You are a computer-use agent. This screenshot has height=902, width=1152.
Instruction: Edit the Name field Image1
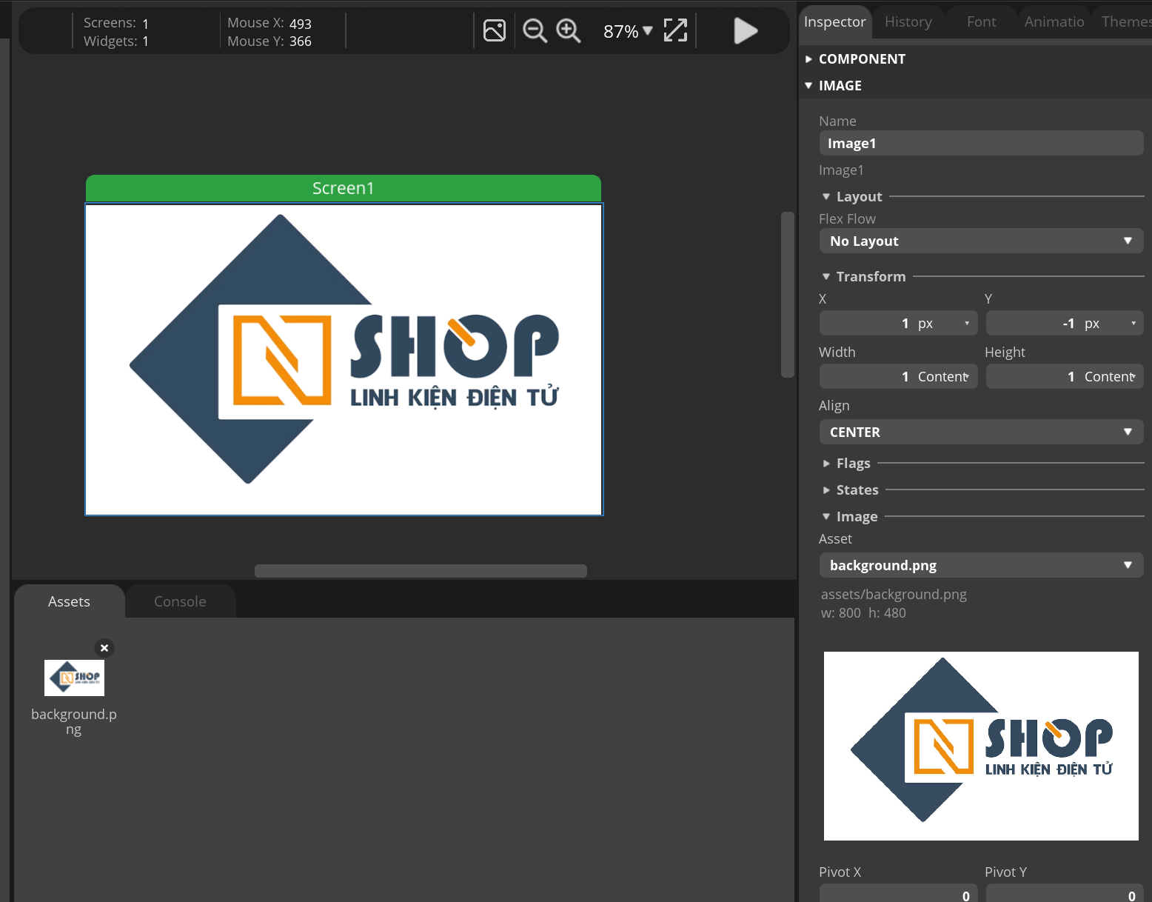point(981,143)
